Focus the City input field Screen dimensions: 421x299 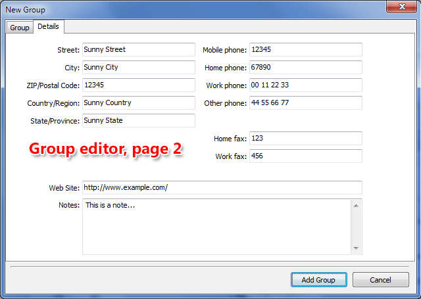(x=139, y=67)
